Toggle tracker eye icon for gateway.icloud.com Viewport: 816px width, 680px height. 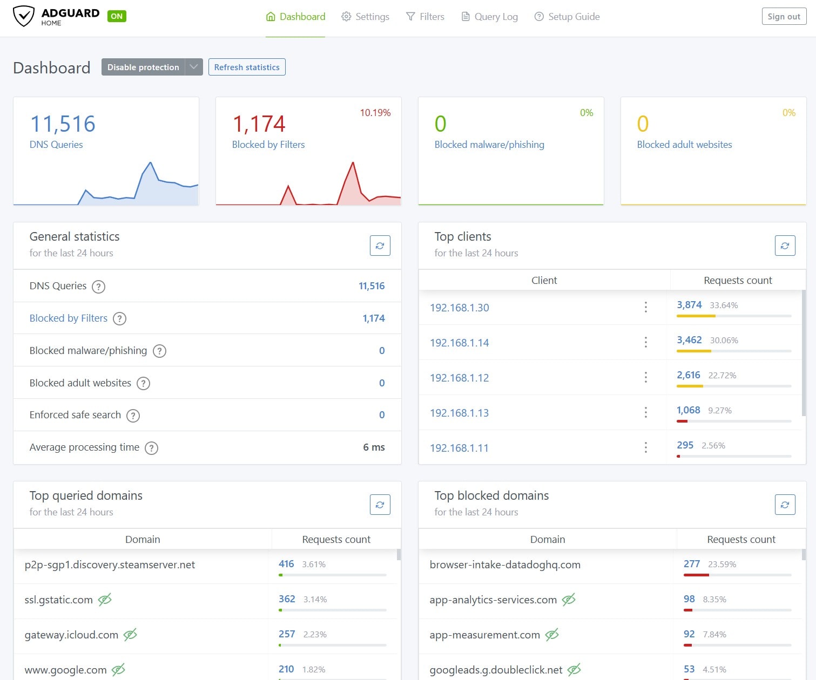[130, 635]
